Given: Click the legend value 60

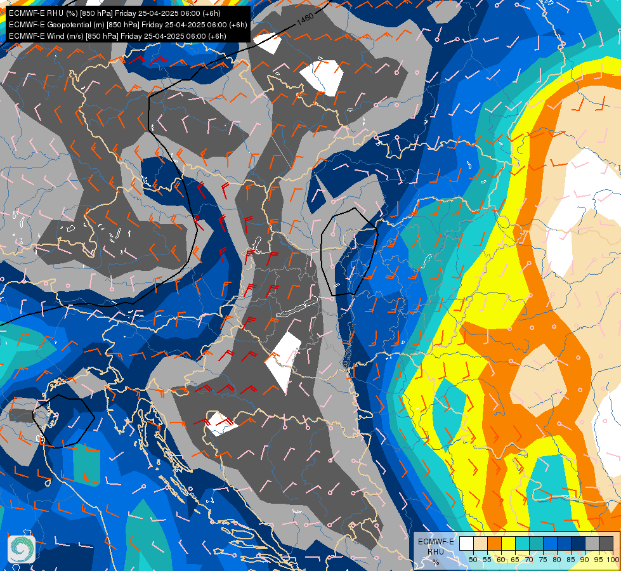Looking at the screenshot, I should (501, 560).
